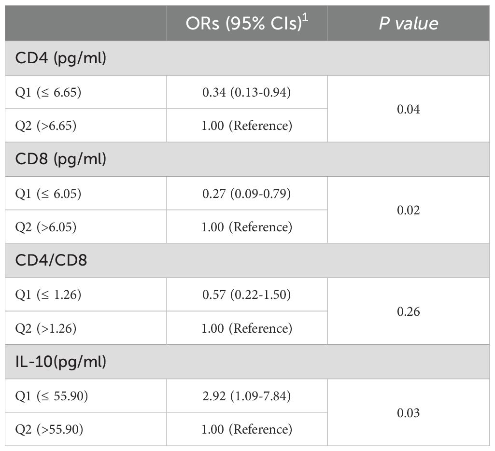Select the Q1 (≤ 55.90) row label
Image resolution: width=495 pixels, height=451 pixels.
[x=52, y=395]
